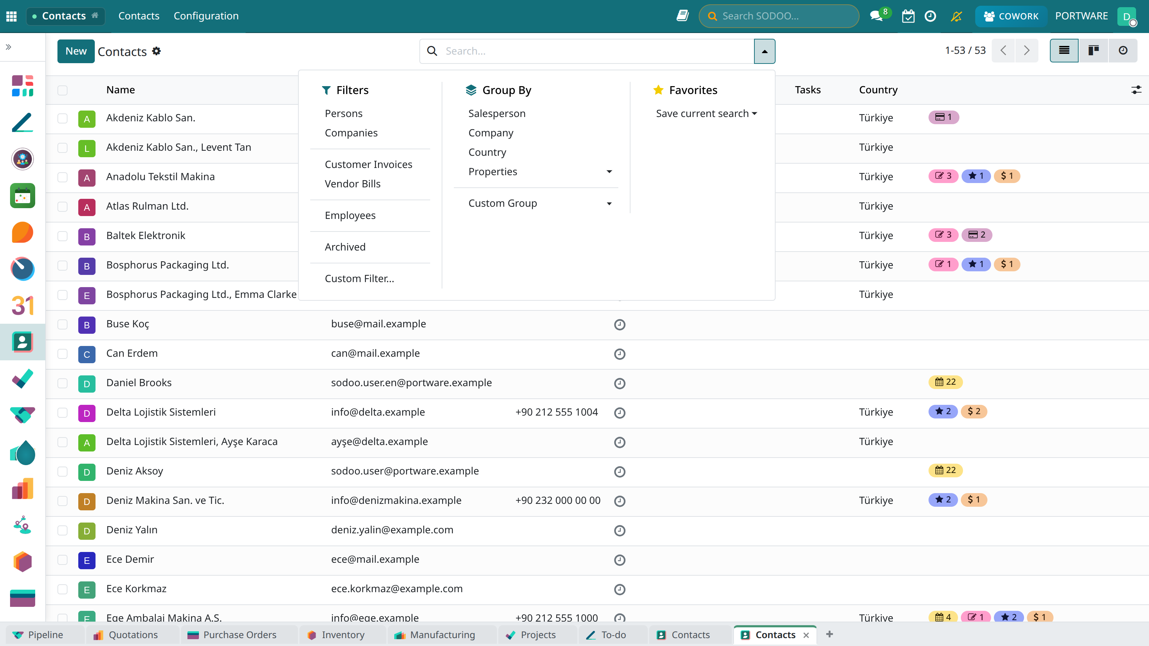The image size is (1149, 646).
Task: Go to next page of contacts
Action: pyautogui.click(x=1026, y=50)
